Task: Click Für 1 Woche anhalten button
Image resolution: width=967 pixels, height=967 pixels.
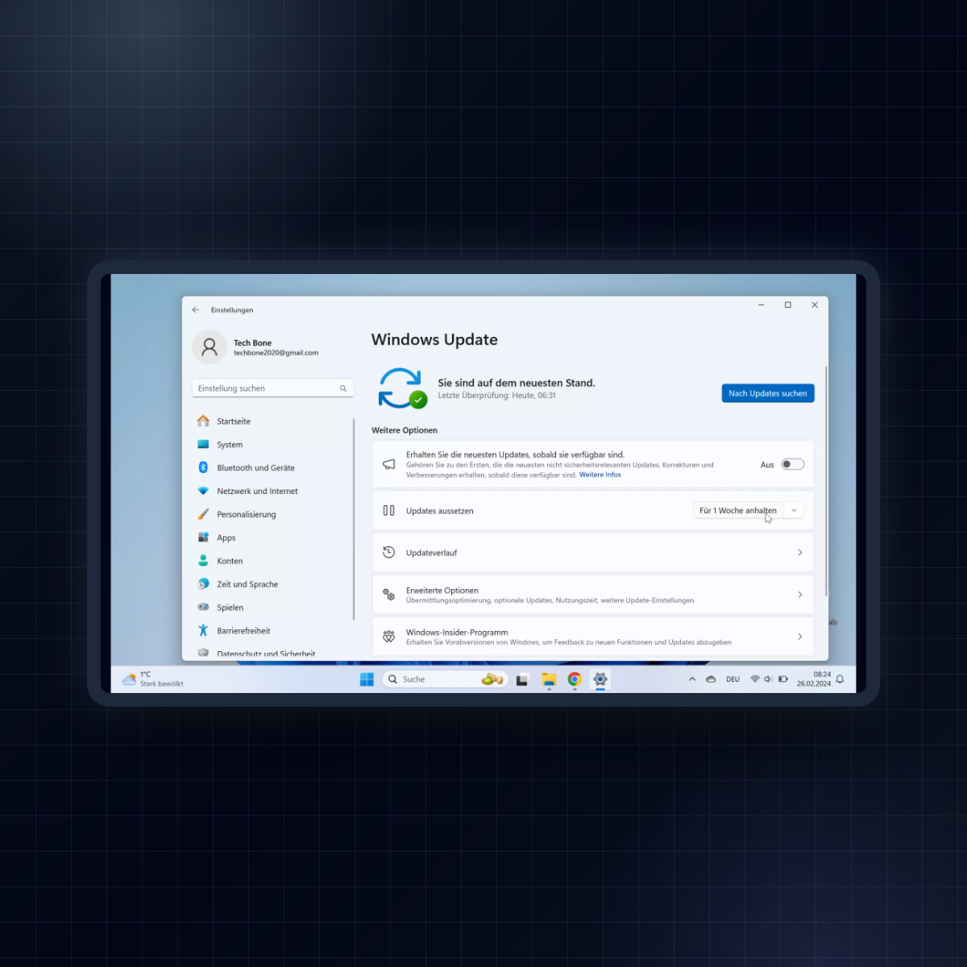Action: [x=738, y=511]
